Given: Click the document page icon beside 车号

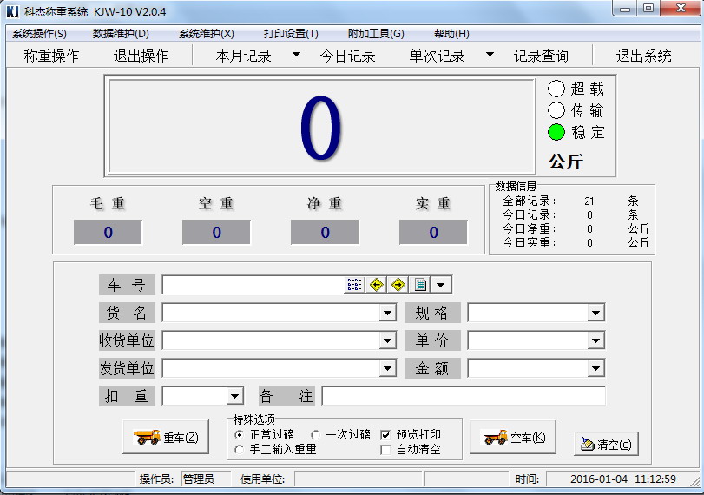Looking at the screenshot, I should click(420, 285).
